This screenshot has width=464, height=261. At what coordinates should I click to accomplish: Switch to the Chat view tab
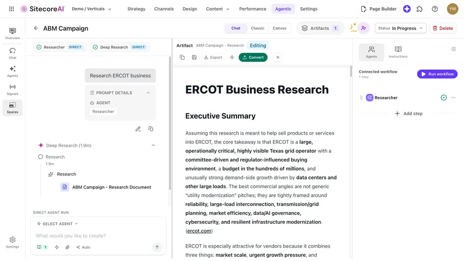pyautogui.click(x=236, y=28)
